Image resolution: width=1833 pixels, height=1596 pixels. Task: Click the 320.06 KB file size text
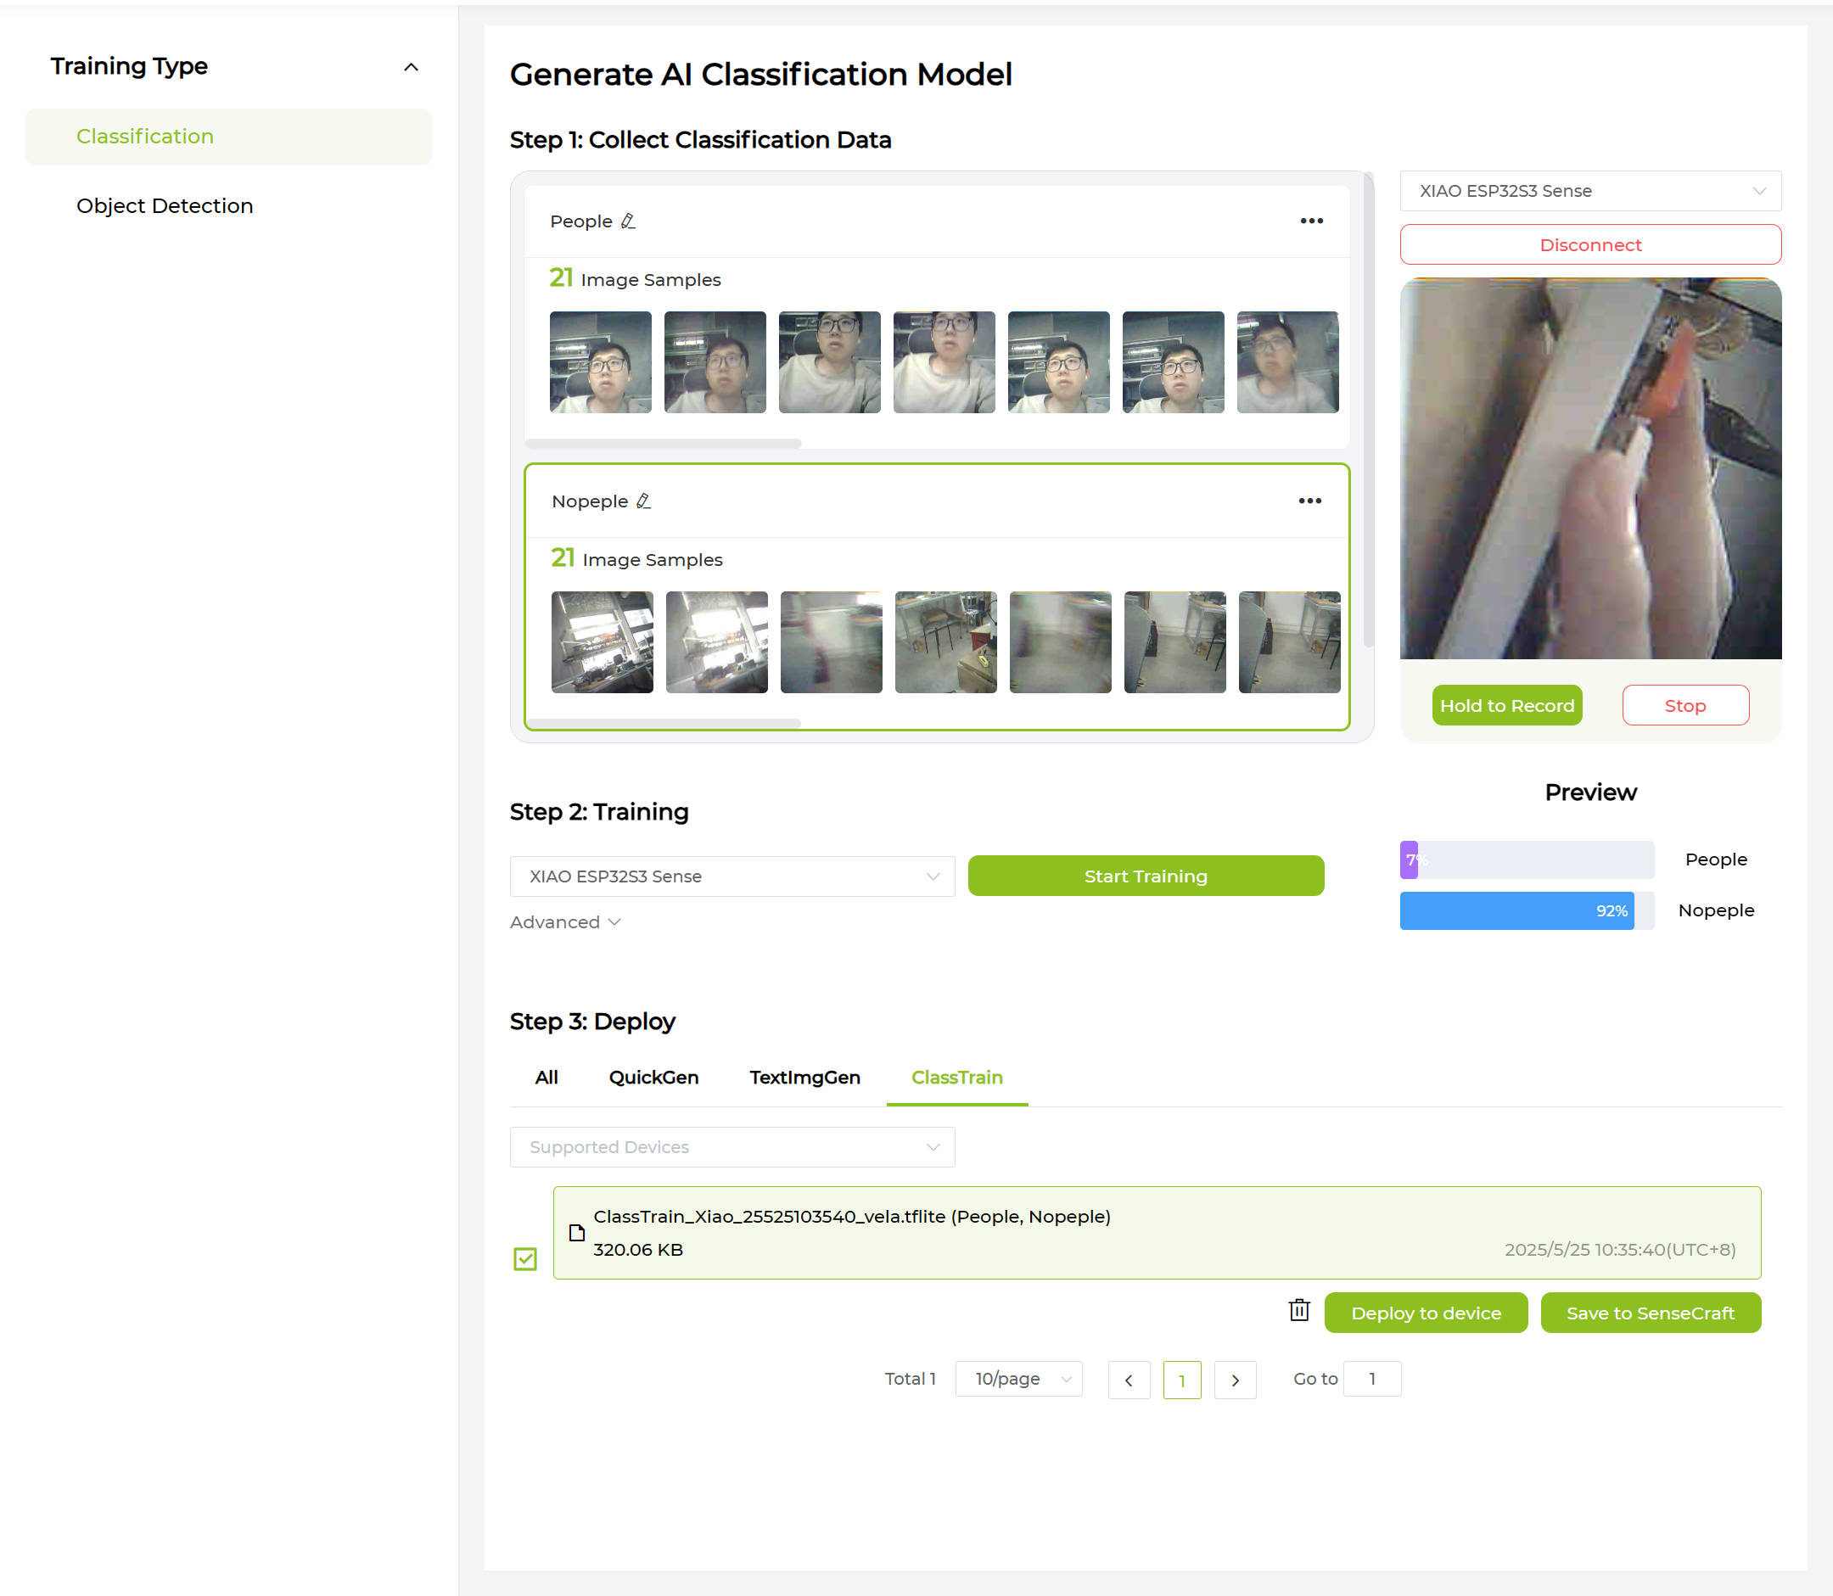[x=637, y=1250]
